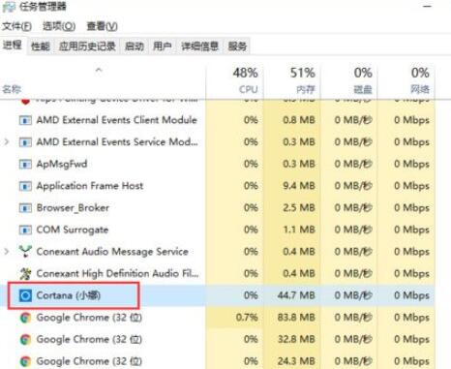
Task: Select the COM Surrogate process name
Action: 73,230
